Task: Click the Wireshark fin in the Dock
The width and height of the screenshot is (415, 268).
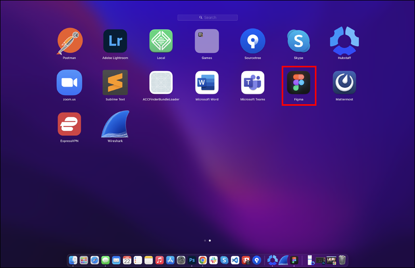Action: (x=283, y=260)
